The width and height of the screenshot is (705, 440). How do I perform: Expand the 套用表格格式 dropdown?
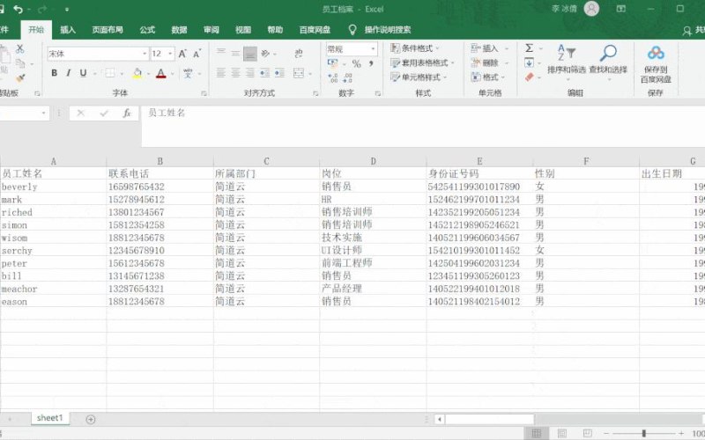click(x=452, y=62)
